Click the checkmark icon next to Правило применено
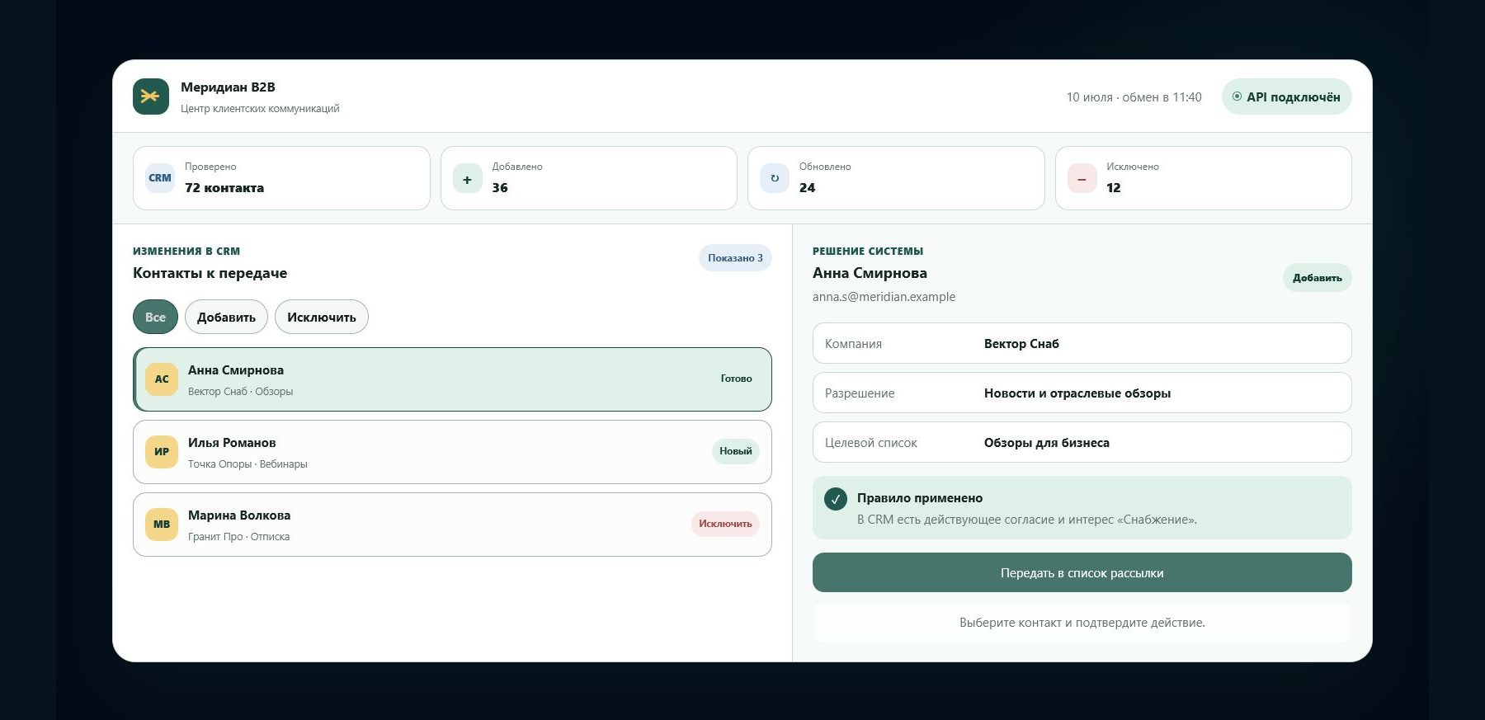 click(836, 499)
